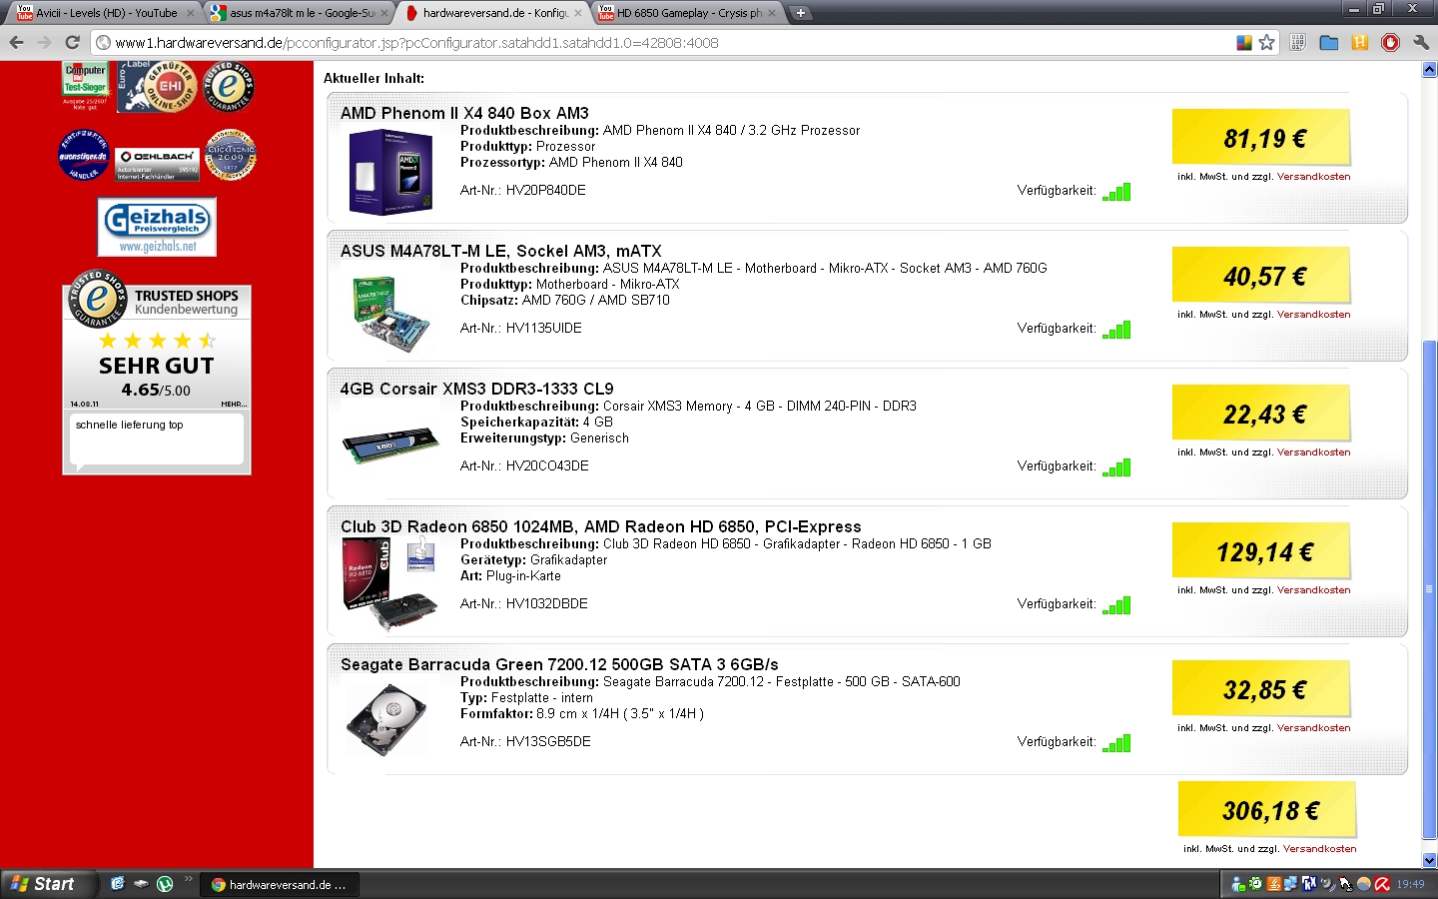Open ASUS M4A78LT-M LE motherboard image
The height and width of the screenshot is (899, 1438).
391,313
